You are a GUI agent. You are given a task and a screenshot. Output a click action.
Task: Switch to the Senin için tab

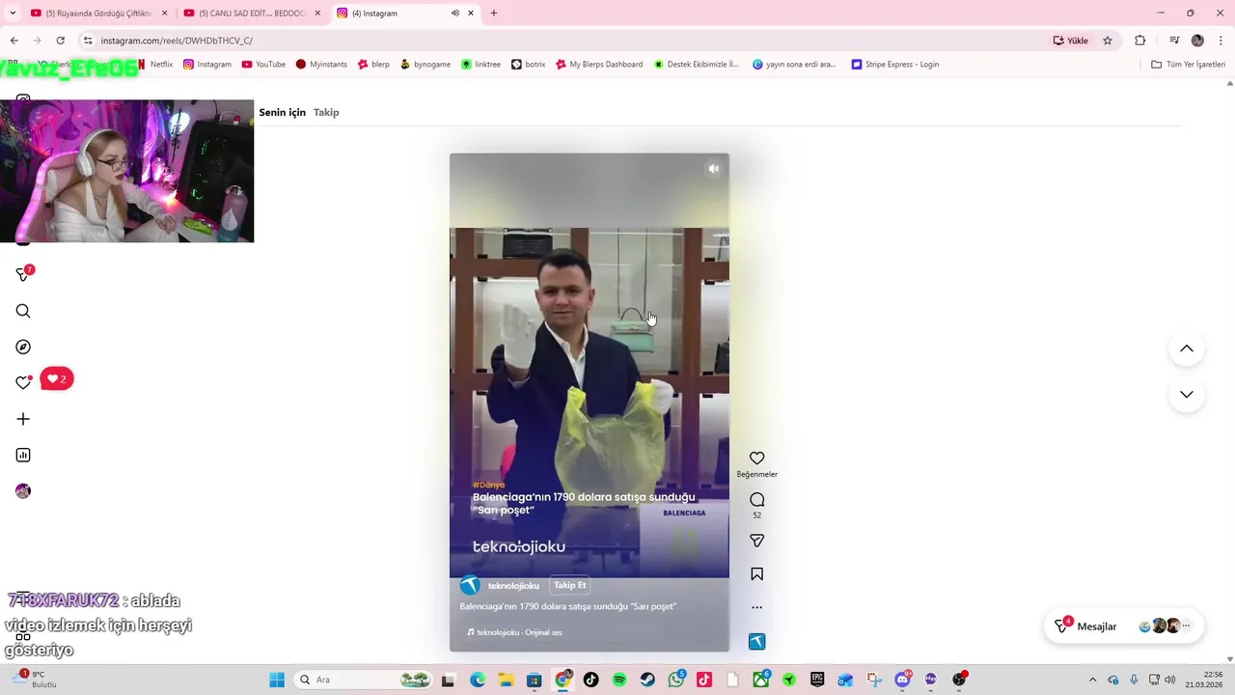pos(282,112)
